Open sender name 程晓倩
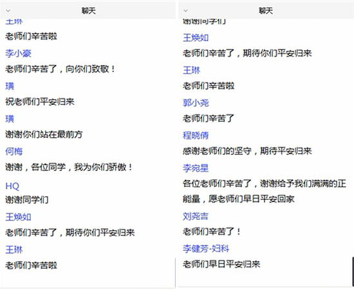This screenshot has width=354, height=290. point(196,135)
